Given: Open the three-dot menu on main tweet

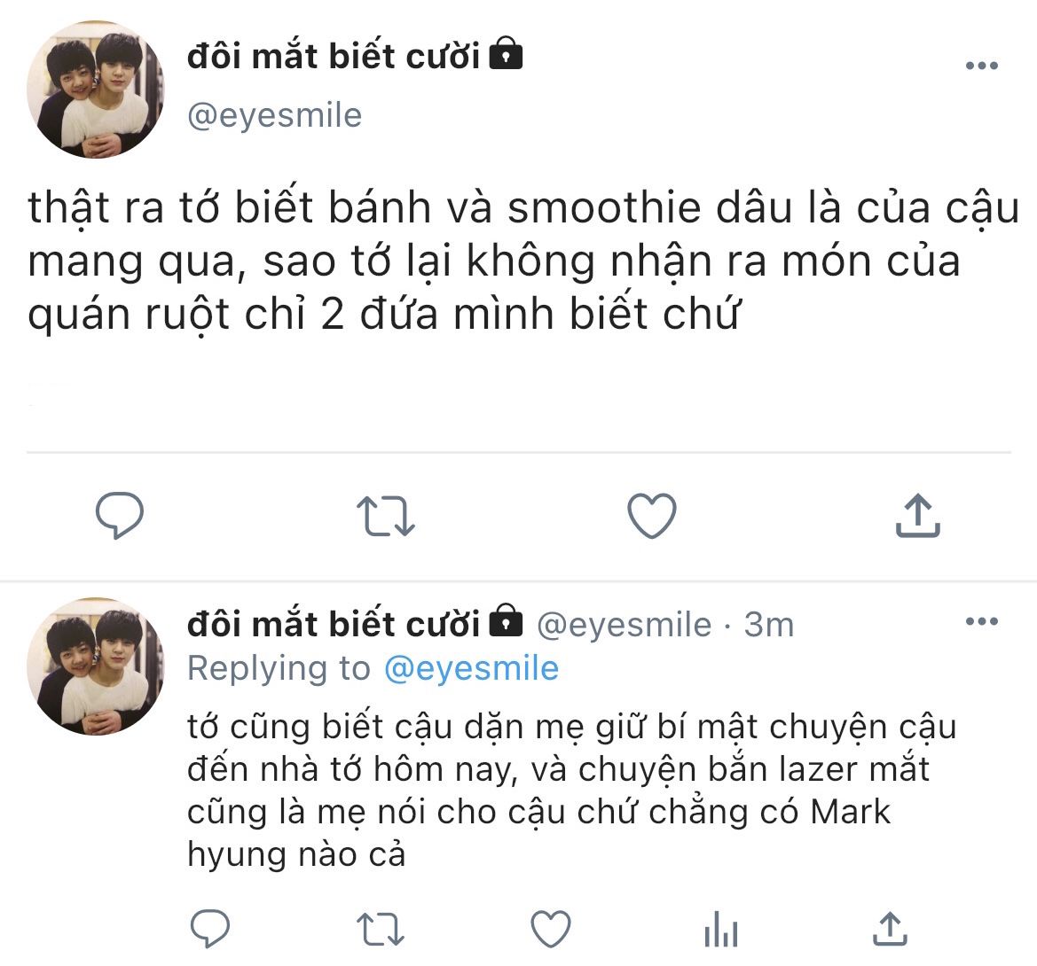Looking at the screenshot, I should coord(981,66).
